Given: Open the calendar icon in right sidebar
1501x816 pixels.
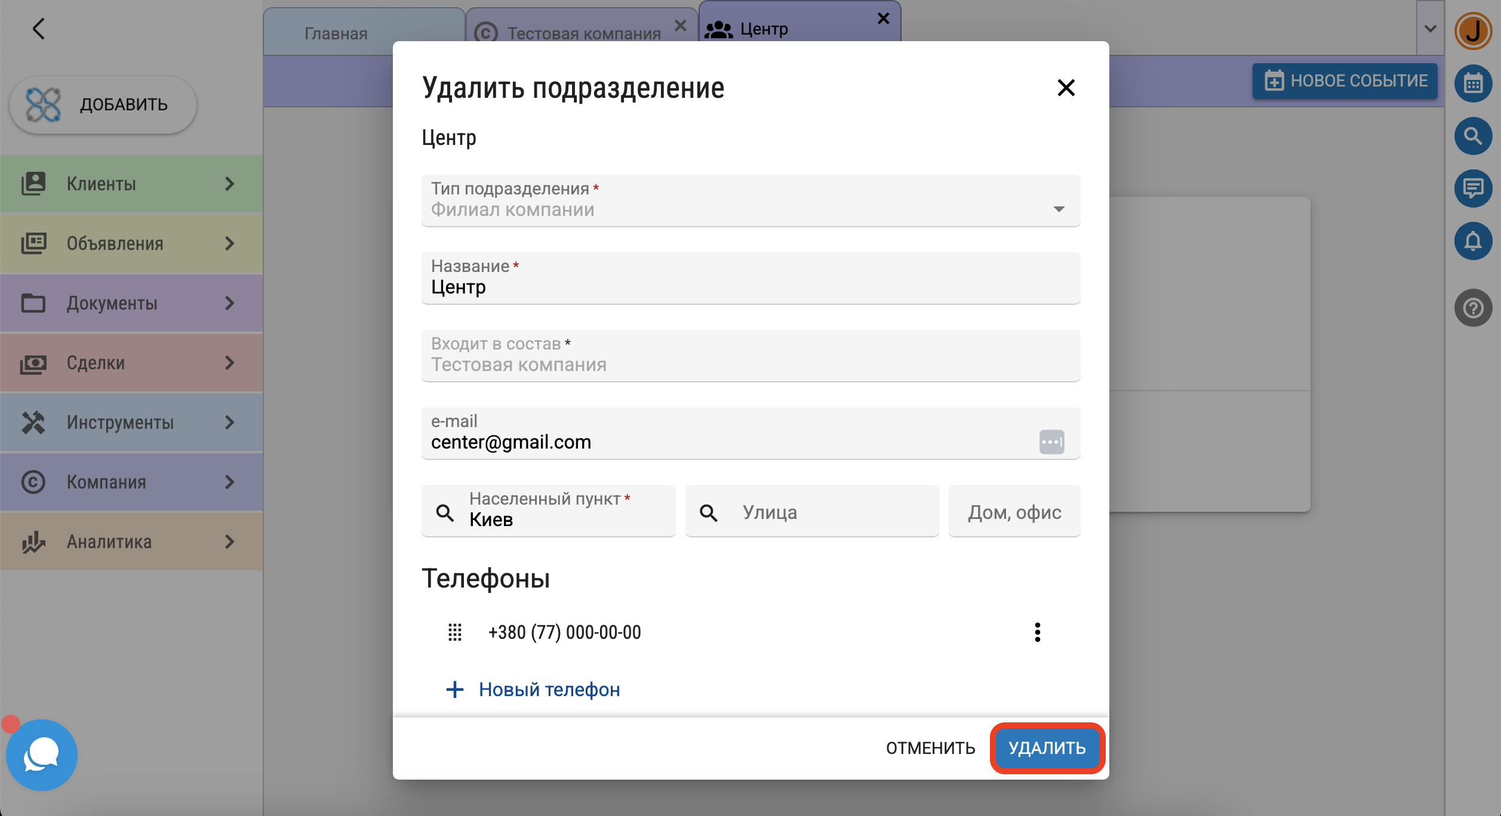Looking at the screenshot, I should pos(1473,84).
